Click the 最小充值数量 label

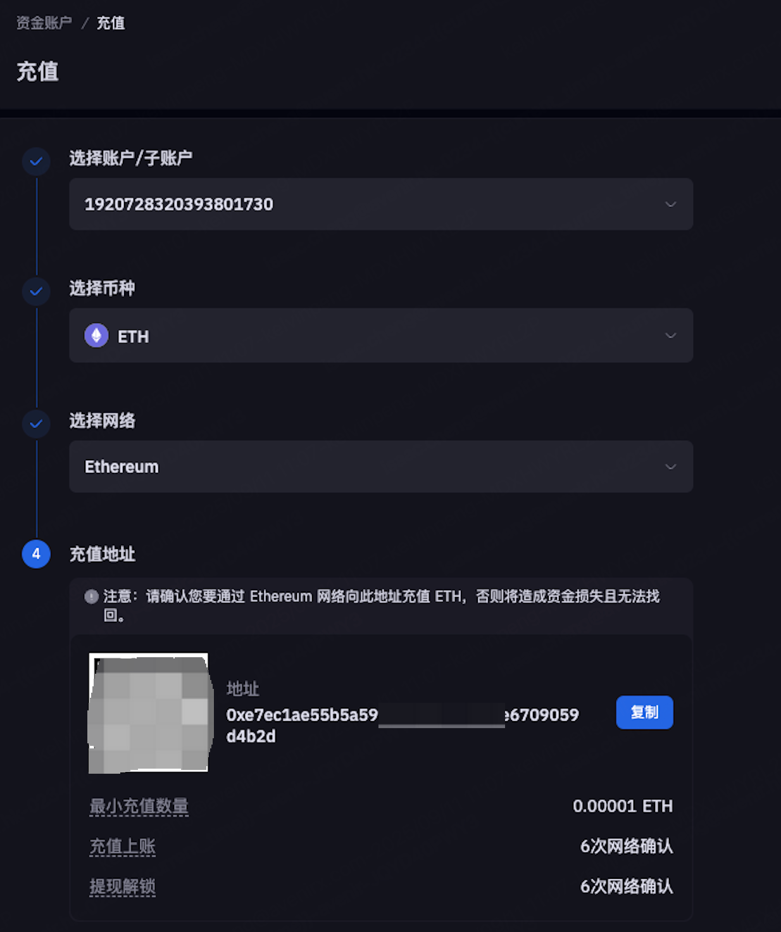pos(139,806)
